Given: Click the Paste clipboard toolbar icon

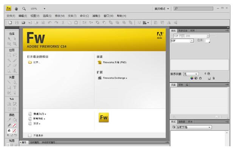Looking at the screenshot, I should 76,23.
